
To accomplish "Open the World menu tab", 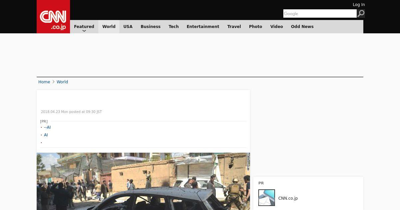I will [109, 27].
